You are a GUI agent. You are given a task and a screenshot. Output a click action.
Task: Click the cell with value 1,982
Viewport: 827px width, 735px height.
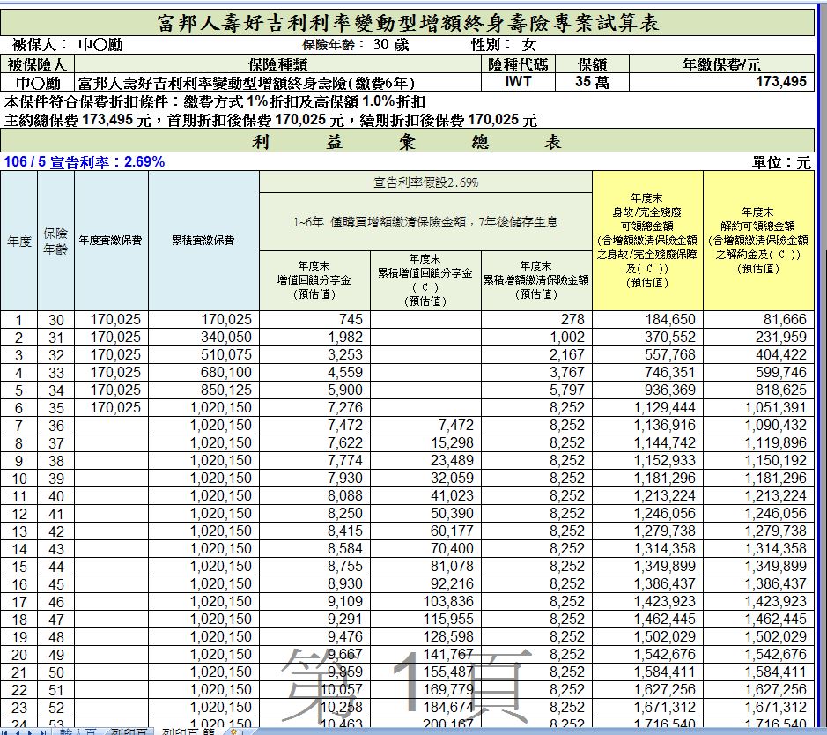tap(314, 338)
